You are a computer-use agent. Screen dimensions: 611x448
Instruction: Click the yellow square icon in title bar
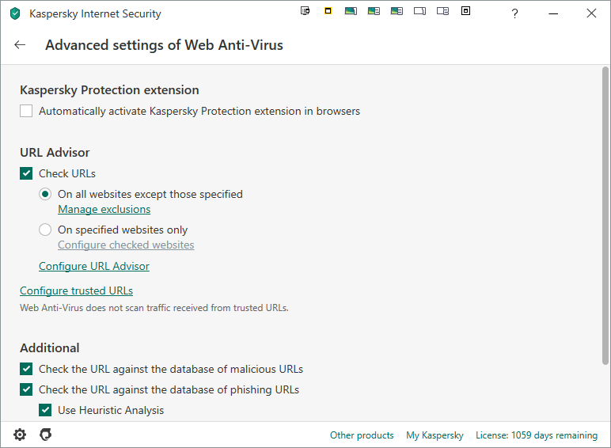click(x=328, y=11)
